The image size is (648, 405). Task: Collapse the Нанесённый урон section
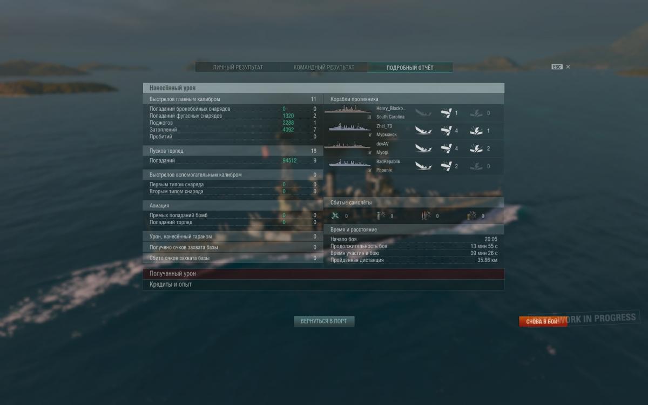(323, 88)
